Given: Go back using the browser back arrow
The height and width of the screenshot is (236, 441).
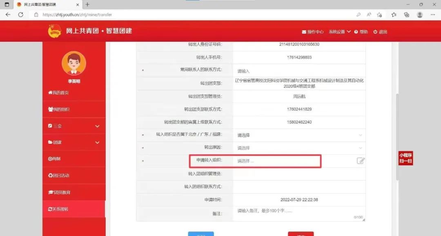Looking at the screenshot, I should tap(8, 15).
